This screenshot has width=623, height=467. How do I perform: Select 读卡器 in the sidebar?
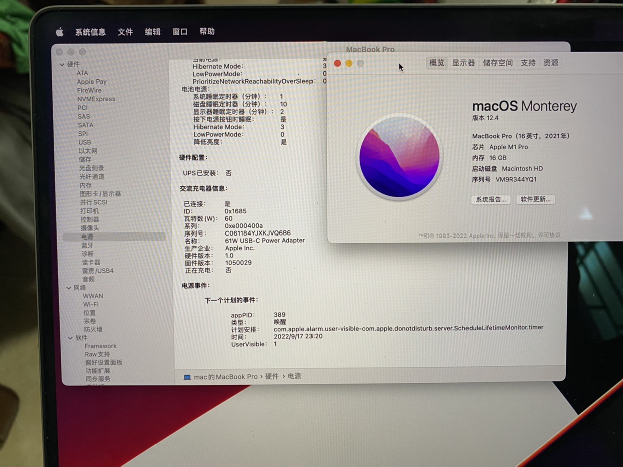[x=91, y=262]
